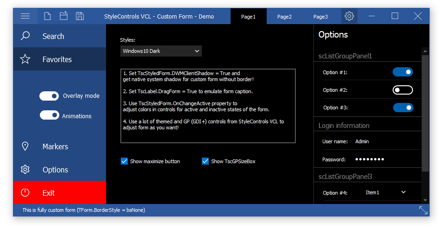The image size is (444, 229).
Task: Click the Exit power icon
Action: 25,193
